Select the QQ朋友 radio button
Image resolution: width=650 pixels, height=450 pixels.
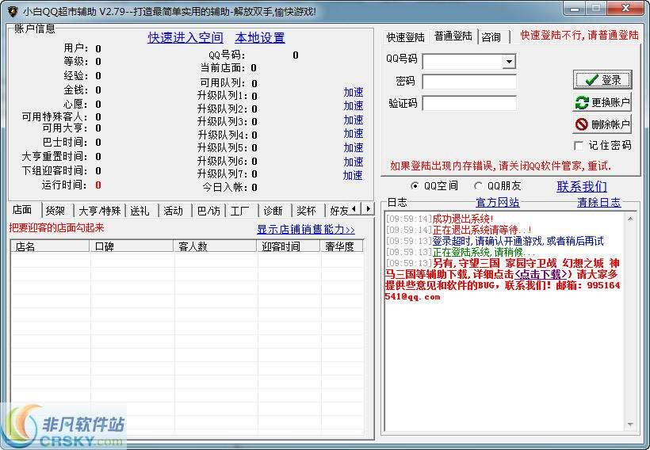478,185
